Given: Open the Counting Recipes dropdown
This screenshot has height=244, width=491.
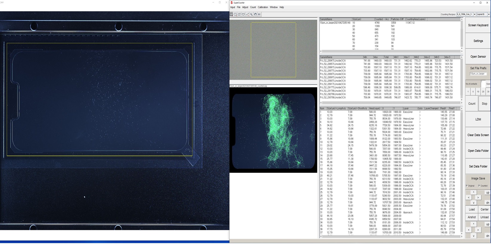Looking at the screenshot, I should 474,14.
